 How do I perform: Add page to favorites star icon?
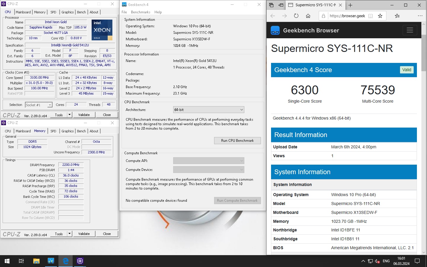pos(380,16)
